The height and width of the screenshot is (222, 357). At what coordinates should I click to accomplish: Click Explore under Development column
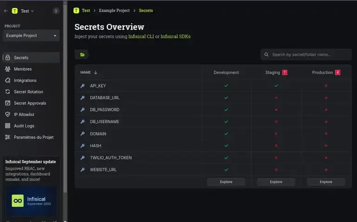pyautogui.click(x=226, y=182)
